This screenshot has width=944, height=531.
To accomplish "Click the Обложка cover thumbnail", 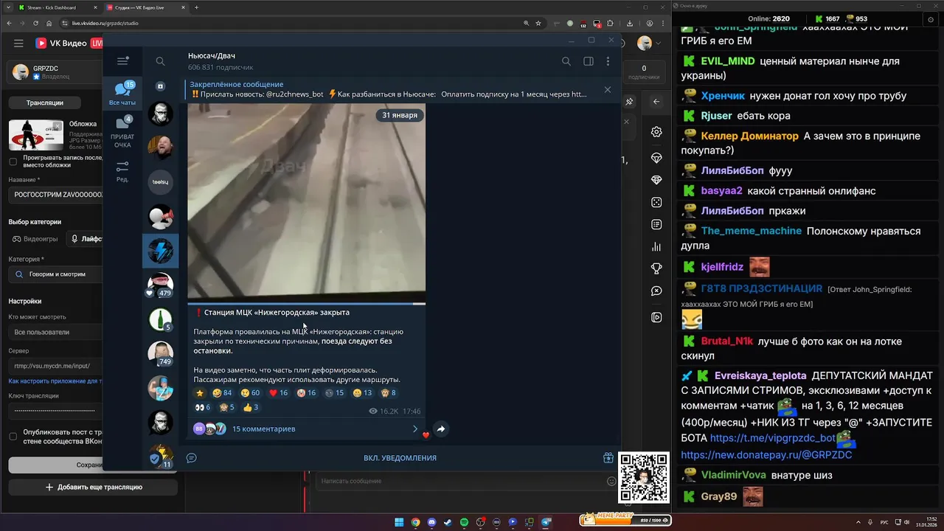I will [x=35, y=135].
